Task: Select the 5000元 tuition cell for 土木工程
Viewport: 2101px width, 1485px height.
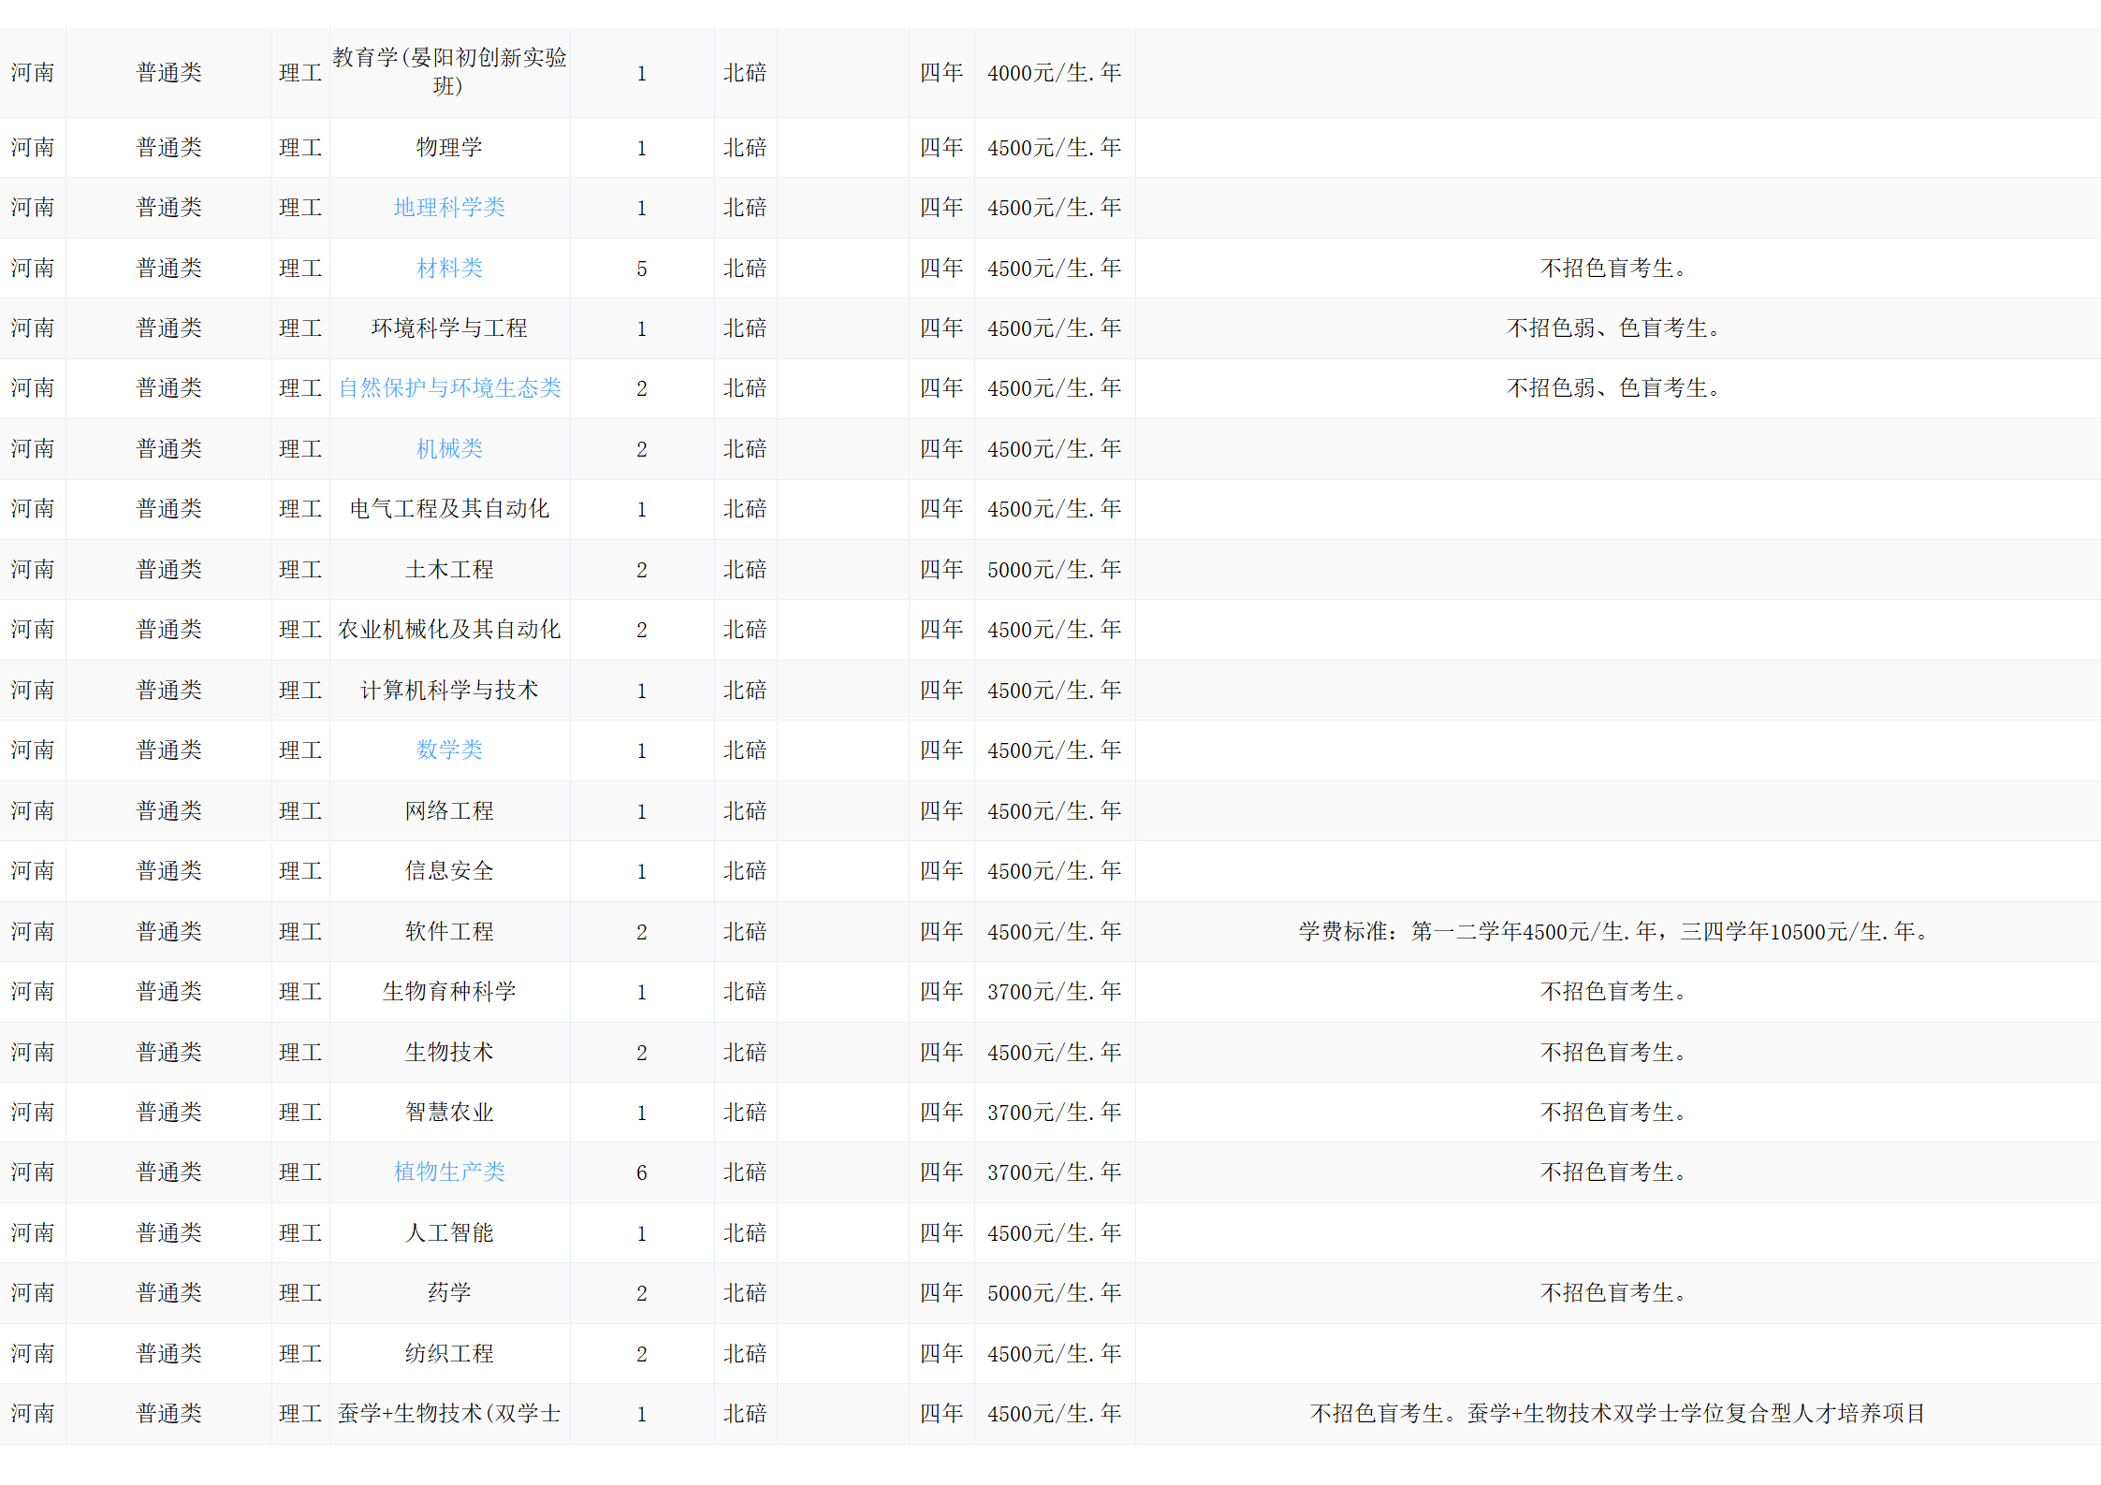Action: point(1054,570)
